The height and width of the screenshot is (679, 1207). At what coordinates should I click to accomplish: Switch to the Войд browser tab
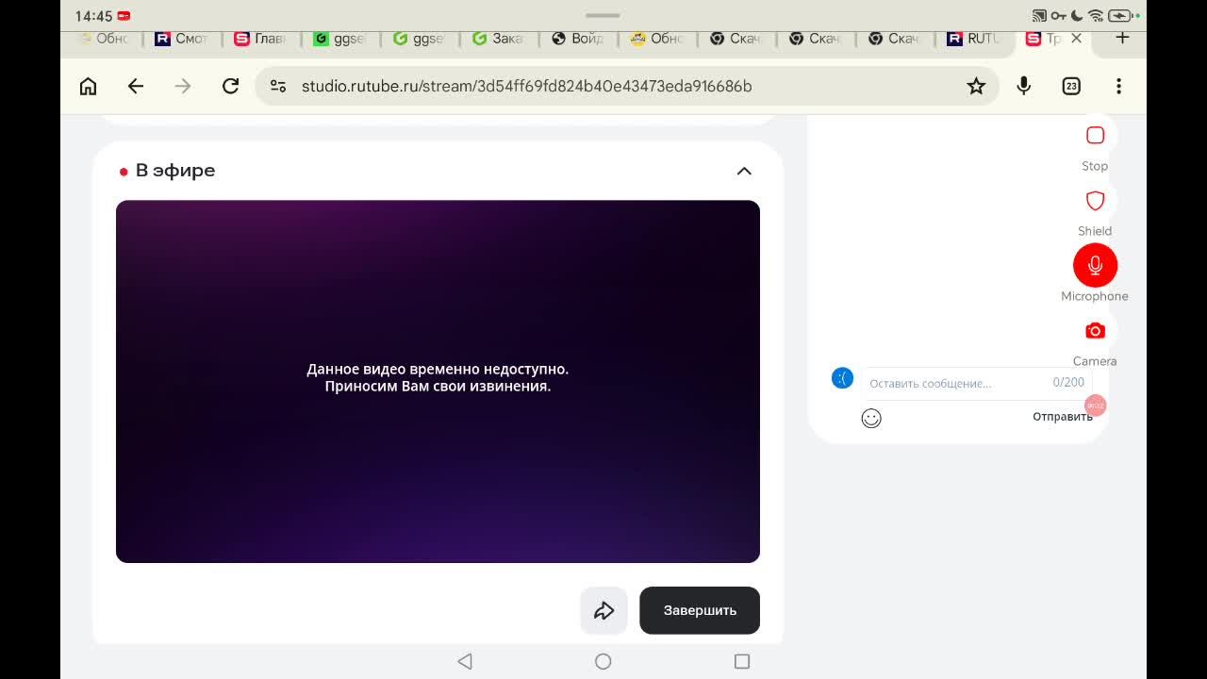tap(577, 39)
